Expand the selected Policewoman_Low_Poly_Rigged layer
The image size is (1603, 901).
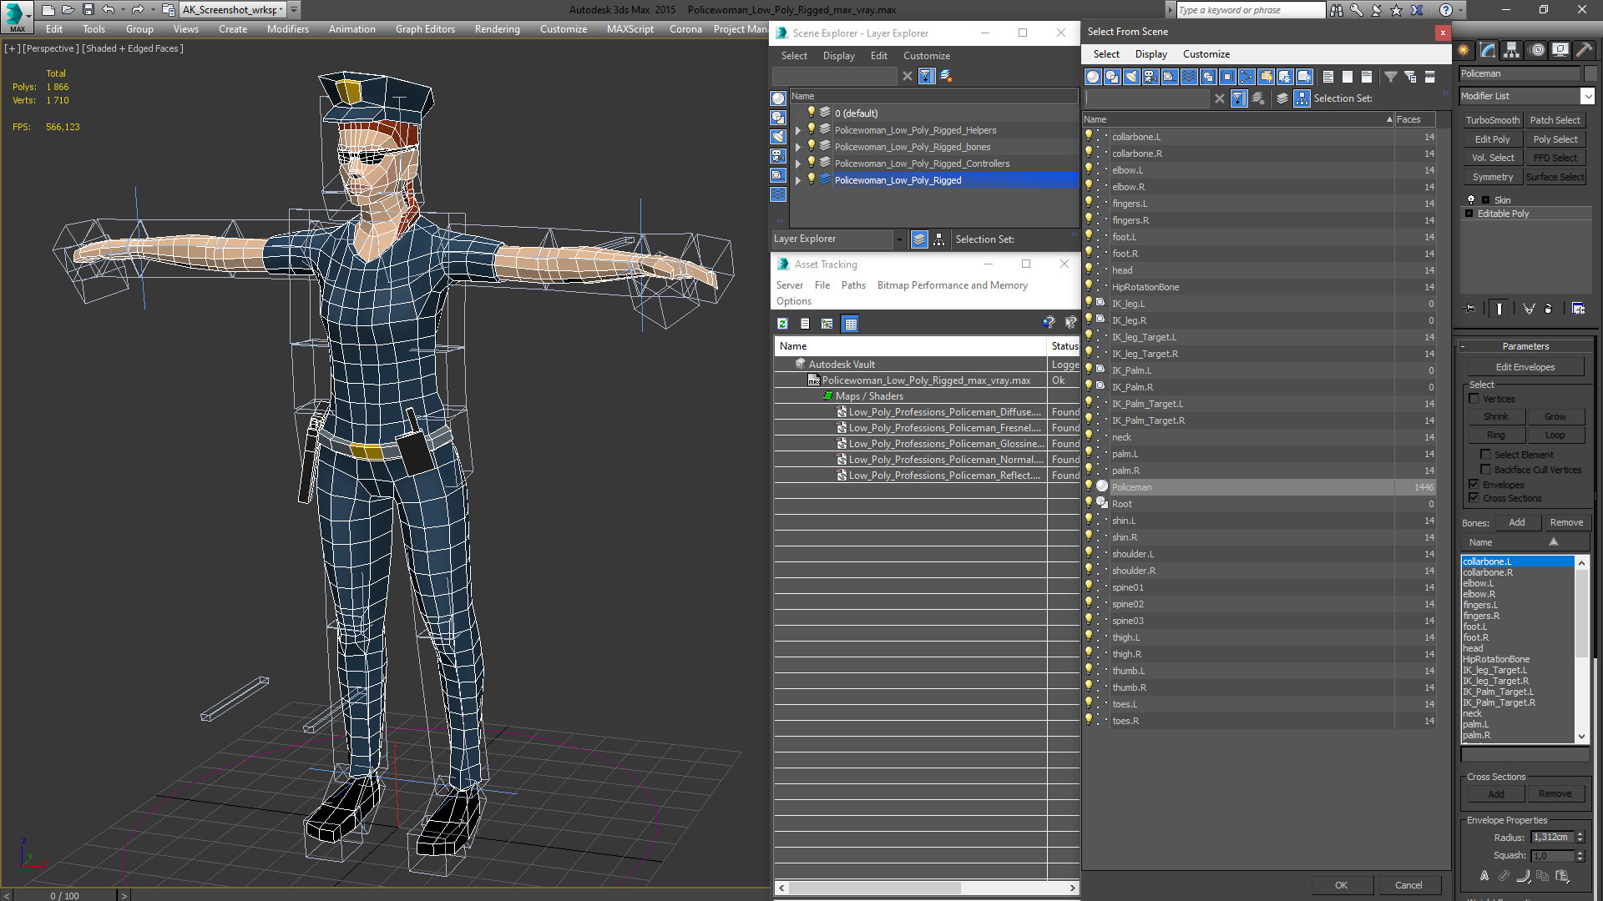tap(798, 180)
